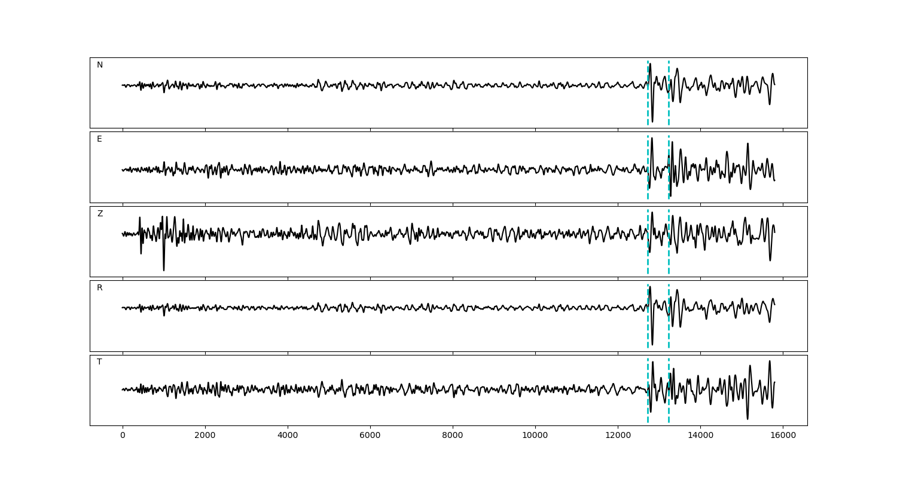This screenshot has height=478, width=897.
Task: Click the T component label
Action: pyautogui.click(x=99, y=362)
